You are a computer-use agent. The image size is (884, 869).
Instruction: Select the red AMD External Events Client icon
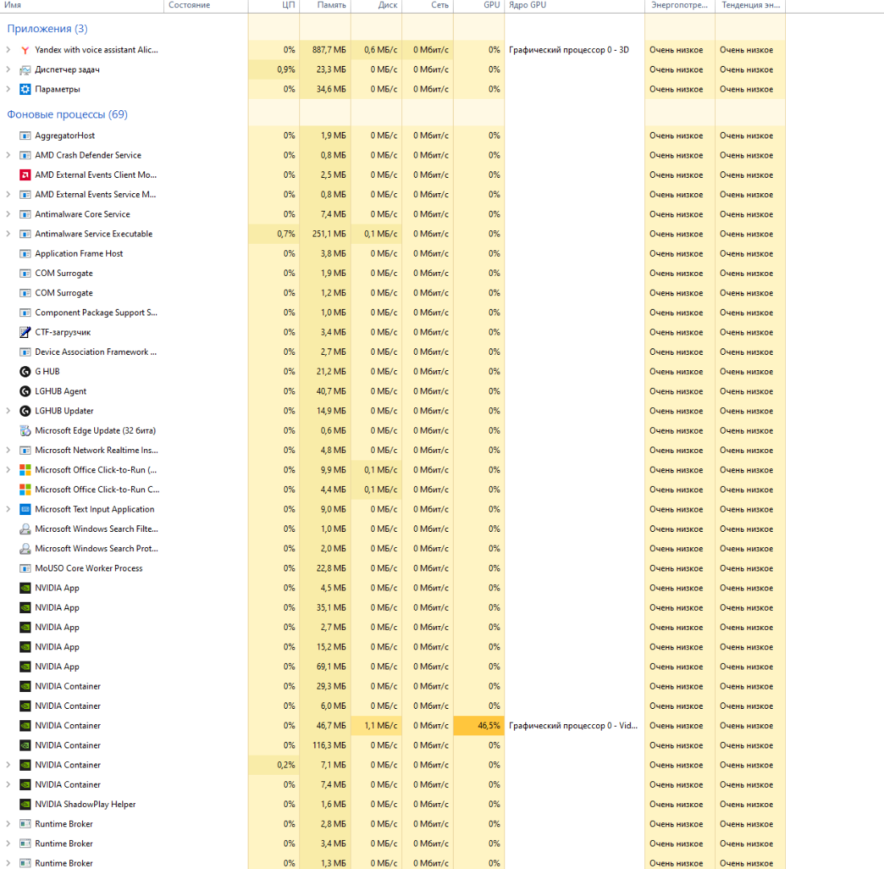[25, 175]
